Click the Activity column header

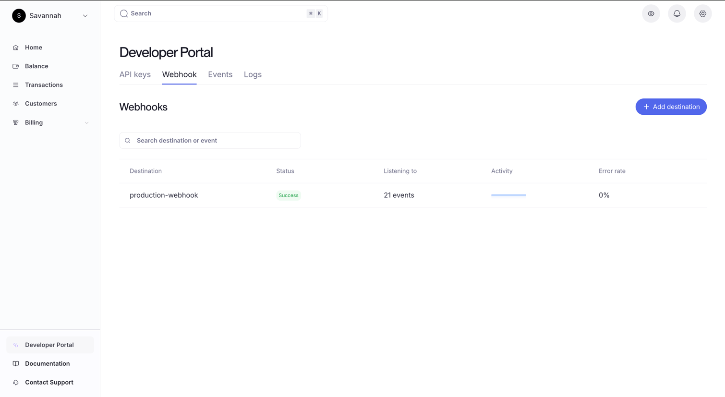pos(502,171)
